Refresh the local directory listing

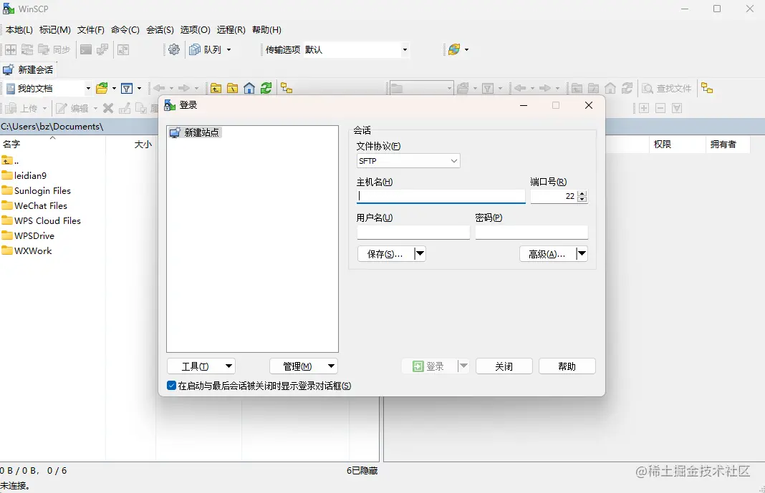click(266, 87)
